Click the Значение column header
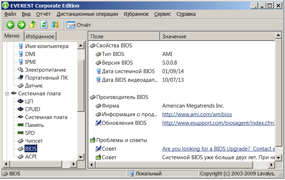Image resolution: width=285 pixels, height=180 pixels. point(218,37)
